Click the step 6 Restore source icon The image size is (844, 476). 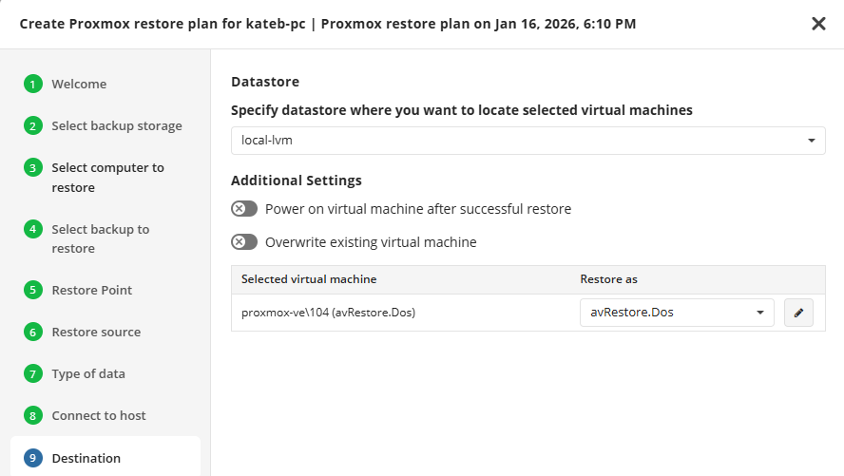pos(33,333)
